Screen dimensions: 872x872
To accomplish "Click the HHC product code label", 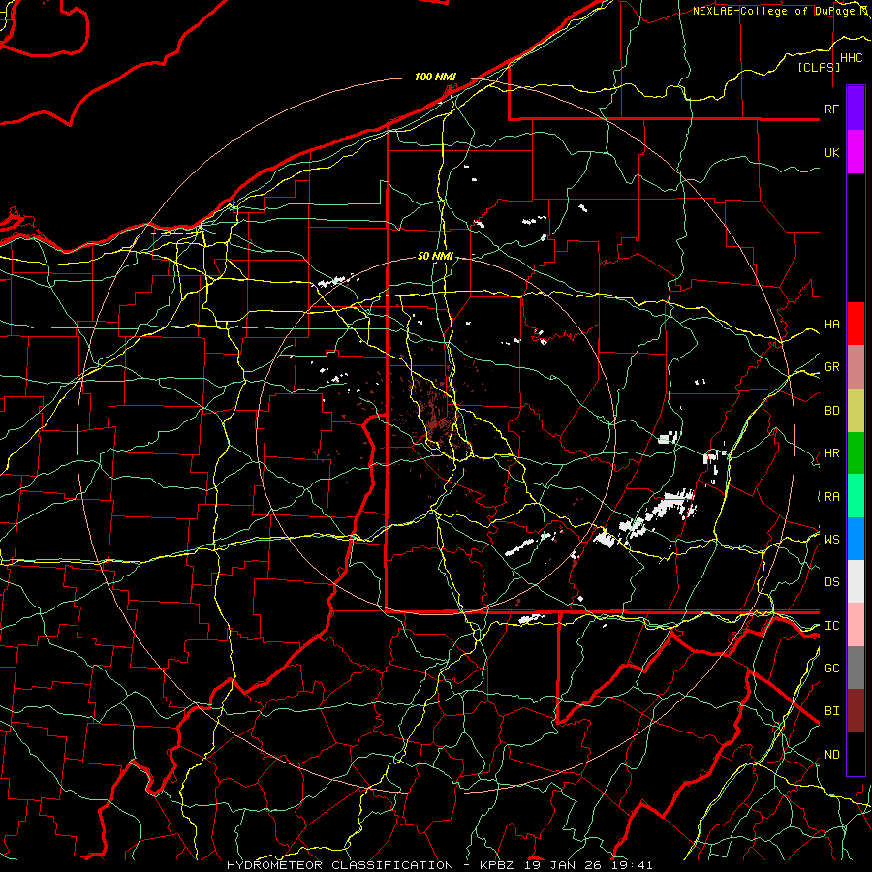I will [x=852, y=58].
